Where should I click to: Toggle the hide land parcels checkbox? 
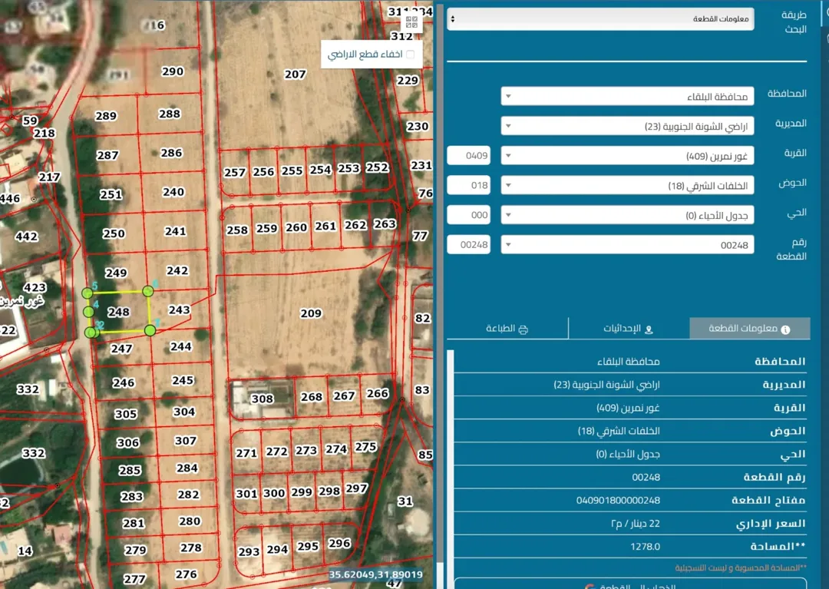tap(410, 54)
